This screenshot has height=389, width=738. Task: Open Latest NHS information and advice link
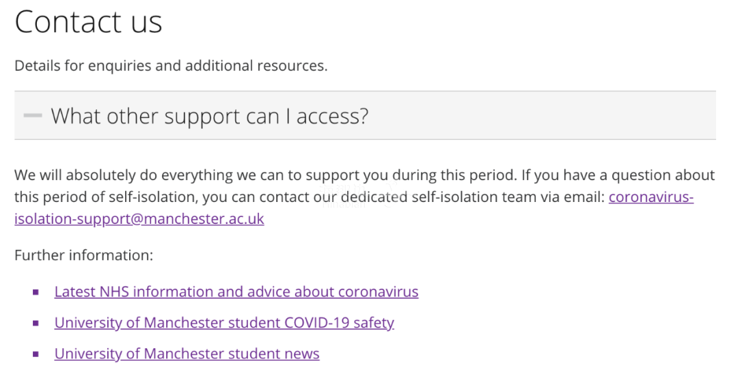pos(236,292)
